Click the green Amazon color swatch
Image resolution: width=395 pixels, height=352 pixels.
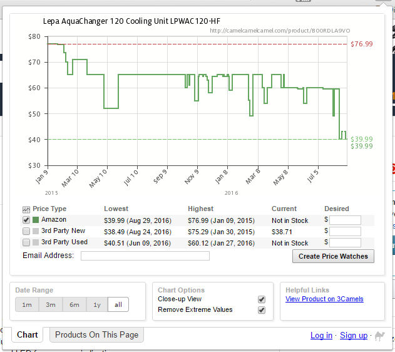(x=36, y=220)
